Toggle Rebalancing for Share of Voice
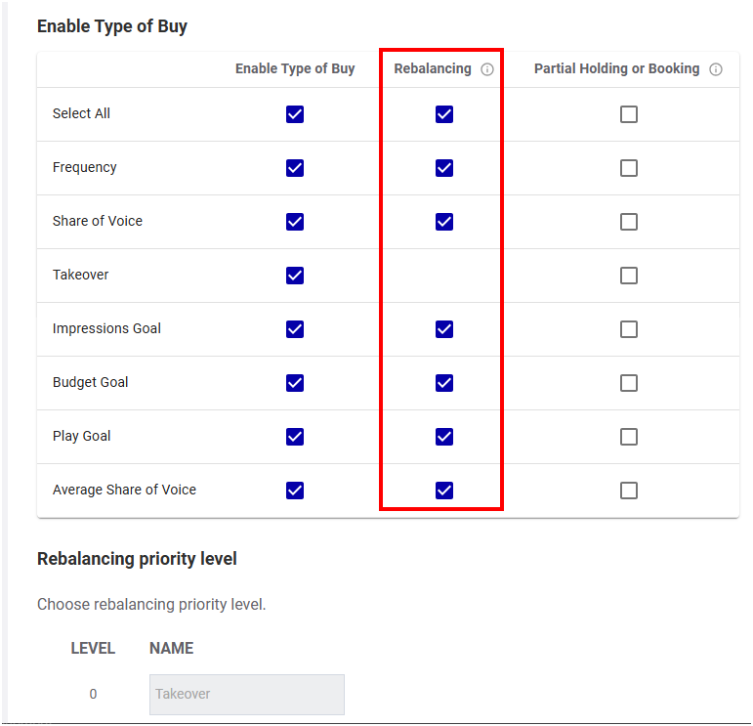Viewport: 753px width, 726px height. point(444,222)
